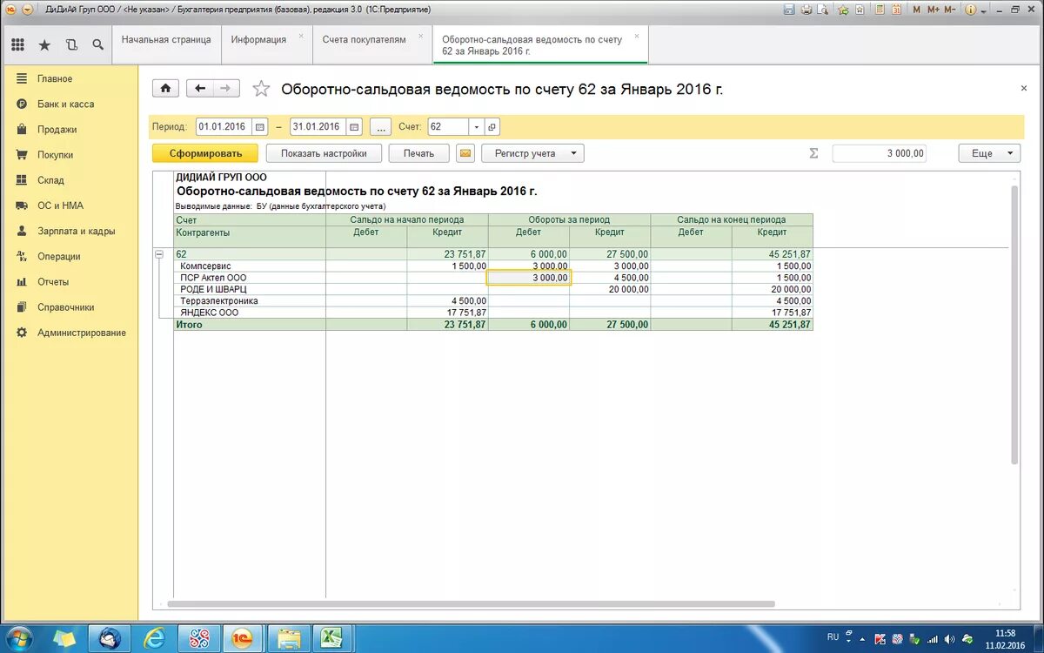Open the About info icon
This screenshot has width=1044, height=653.
tap(971, 10)
